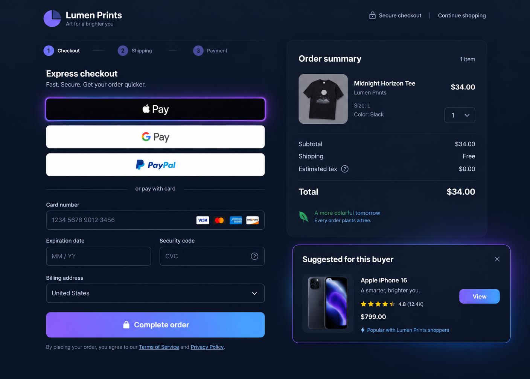
Task: Open the Billing address country dropdown
Action: click(155, 293)
